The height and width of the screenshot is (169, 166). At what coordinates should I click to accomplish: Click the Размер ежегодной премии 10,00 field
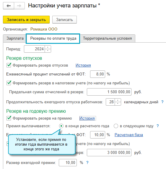coord(68,162)
